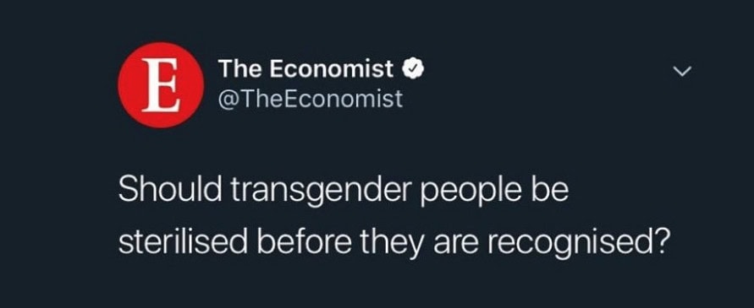Click the white E letter in the logo
This screenshot has width=754, height=308.
161,85
